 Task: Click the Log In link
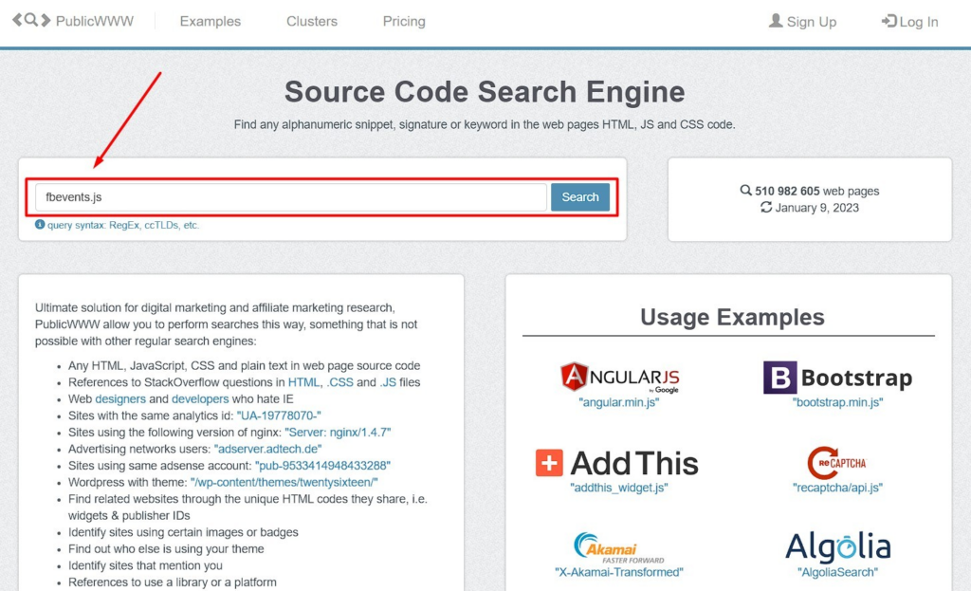tap(909, 22)
